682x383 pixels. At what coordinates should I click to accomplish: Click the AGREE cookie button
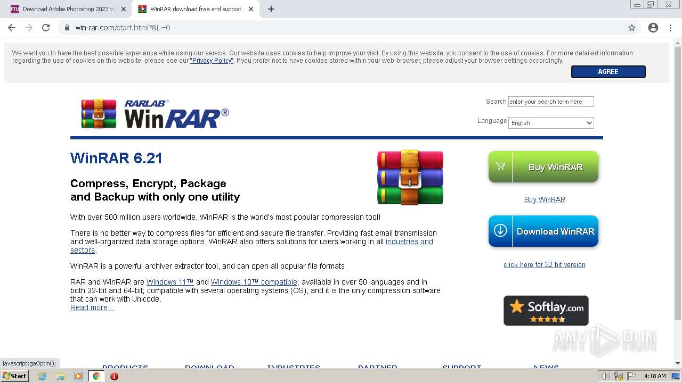click(608, 71)
